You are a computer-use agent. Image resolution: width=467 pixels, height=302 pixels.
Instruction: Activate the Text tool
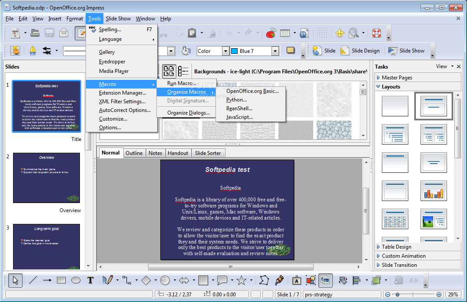click(90, 280)
